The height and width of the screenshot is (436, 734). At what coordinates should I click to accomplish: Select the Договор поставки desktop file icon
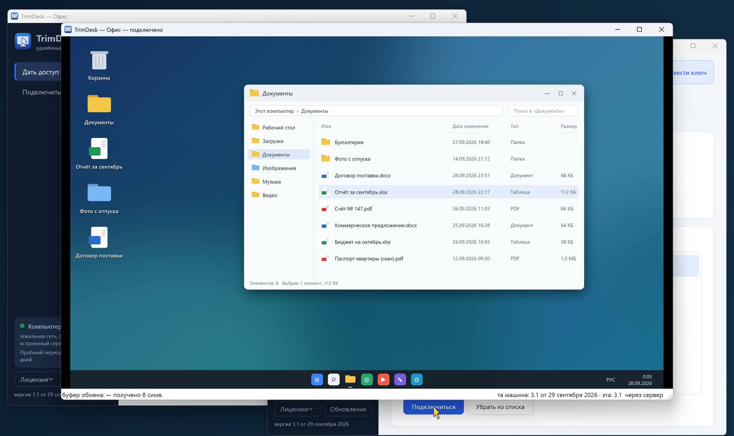click(99, 243)
